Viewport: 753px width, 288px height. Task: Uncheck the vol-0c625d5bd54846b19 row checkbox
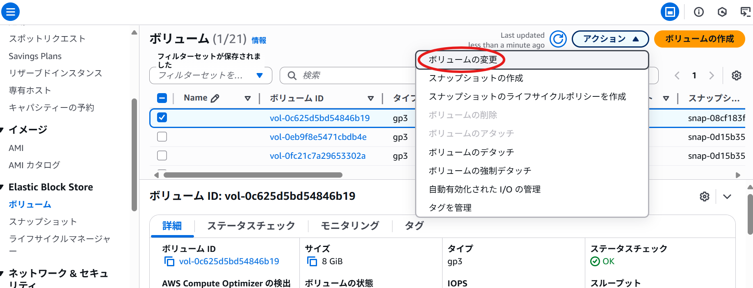pyautogui.click(x=162, y=118)
